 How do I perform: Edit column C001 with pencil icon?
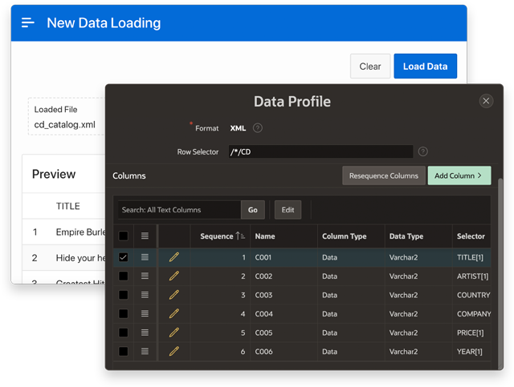174,257
